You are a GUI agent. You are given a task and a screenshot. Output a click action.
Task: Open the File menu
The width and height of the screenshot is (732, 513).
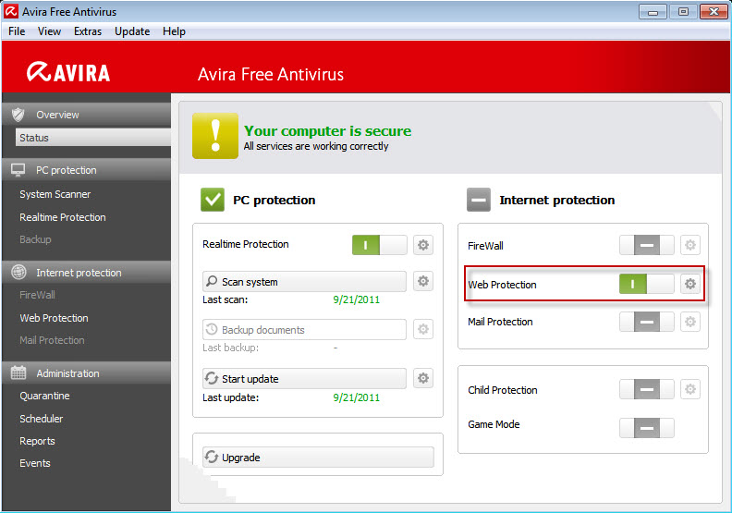point(17,31)
